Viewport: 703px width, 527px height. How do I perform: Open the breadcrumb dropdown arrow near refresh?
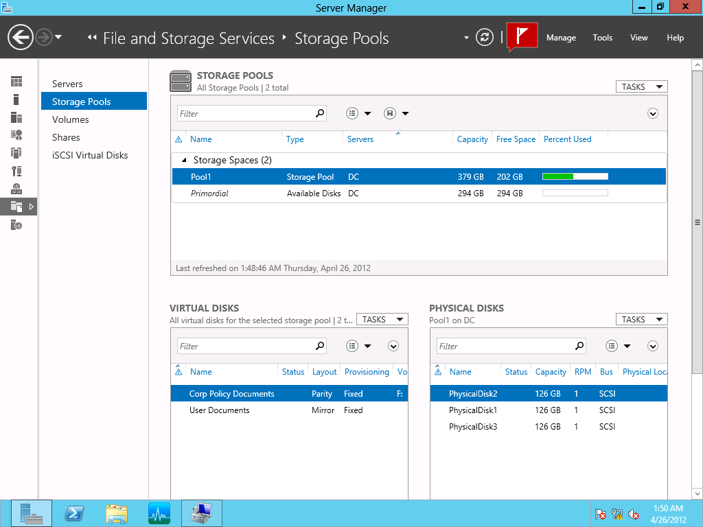point(466,38)
